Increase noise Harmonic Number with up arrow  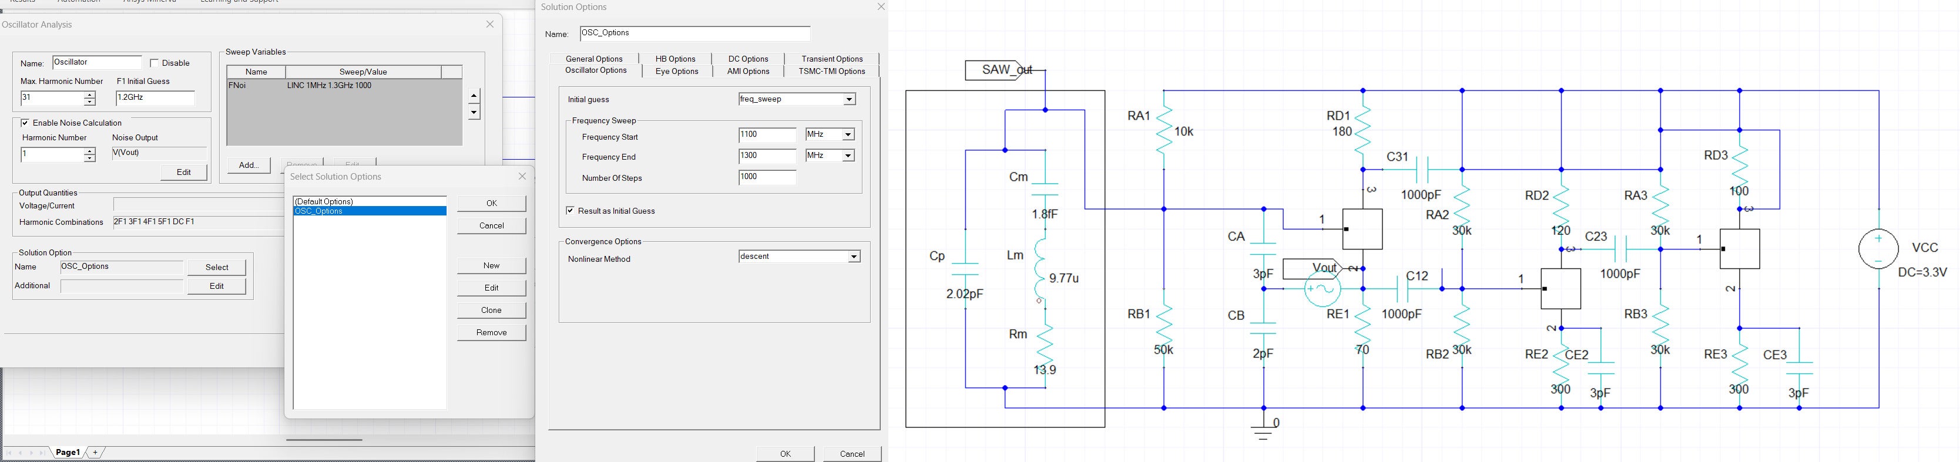89,151
